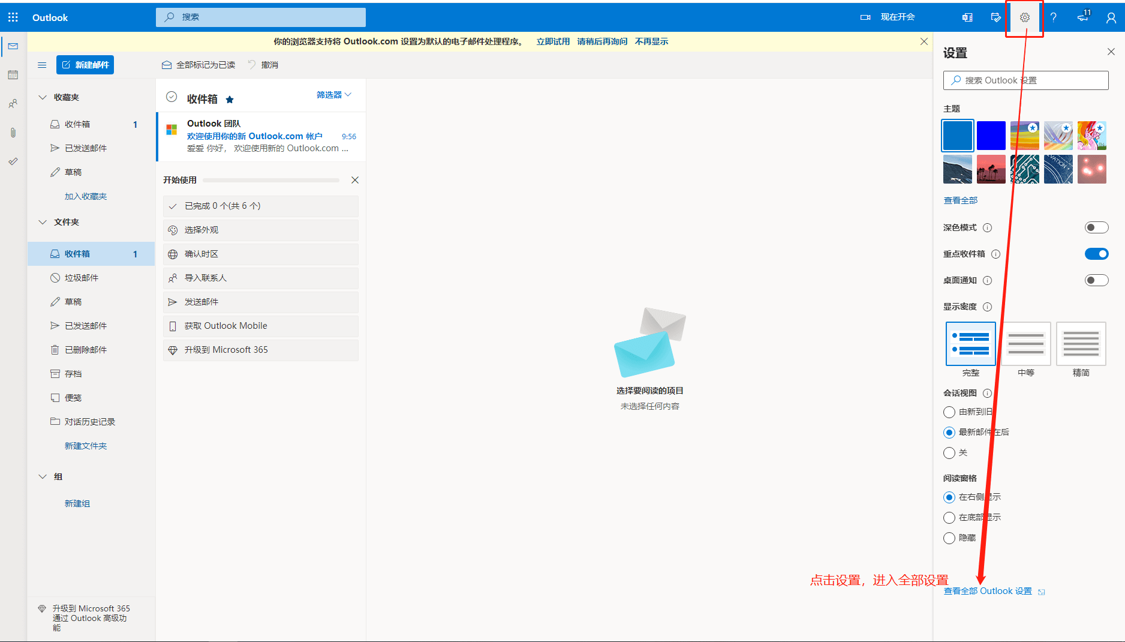Open the 选择外观 getting started task

[261, 230]
